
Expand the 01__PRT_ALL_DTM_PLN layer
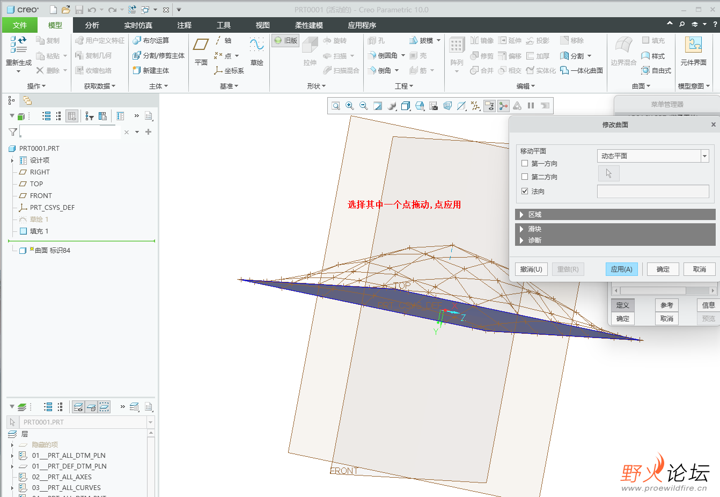point(12,456)
